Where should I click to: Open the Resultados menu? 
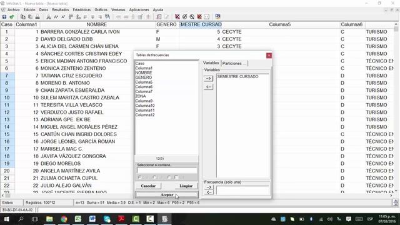coord(61,10)
